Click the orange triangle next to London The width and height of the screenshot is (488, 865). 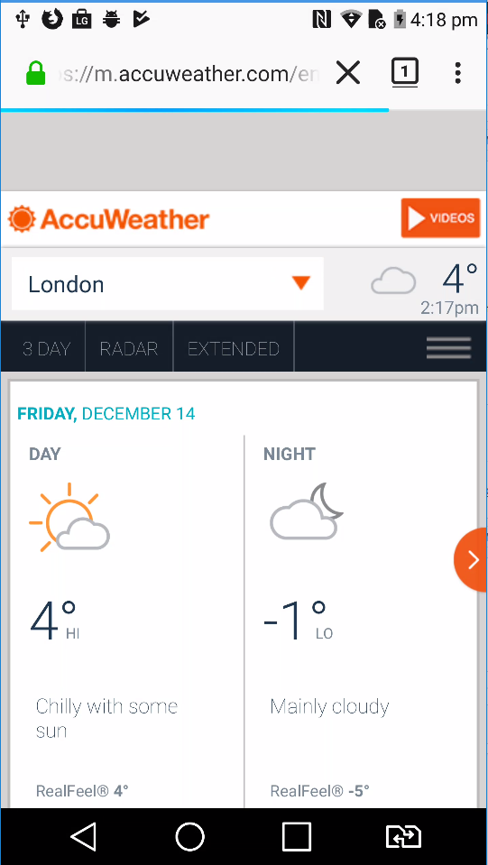click(x=301, y=283)
